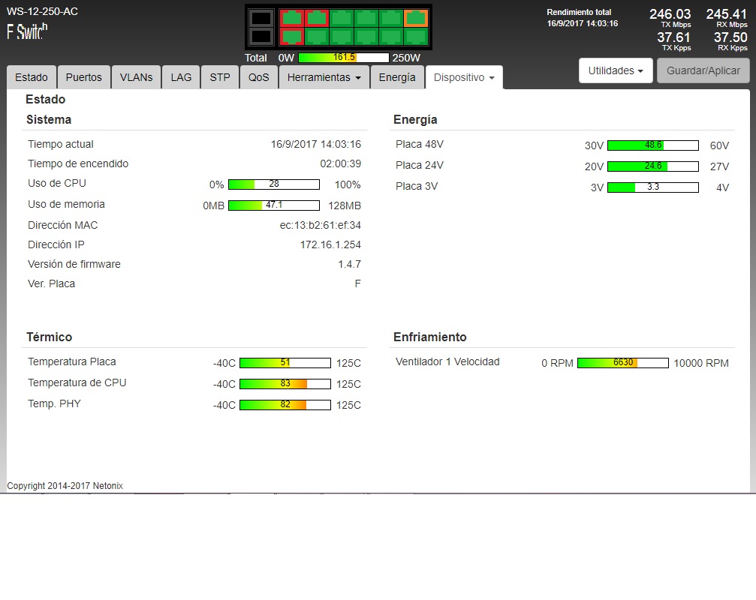
Task: Click the Ventilador 1 Velocidad RPM bar
Action: [622, 363]
